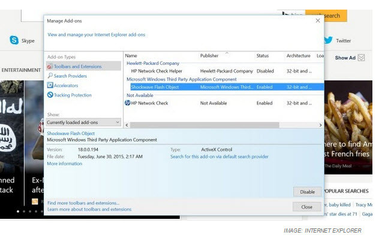Screen dimensions: 382x238
Task: Click the Twitter bird icon on the background page
Action: tap(329, 40)
